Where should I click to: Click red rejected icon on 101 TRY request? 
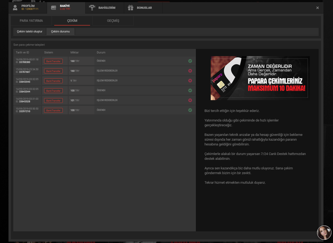190,100
